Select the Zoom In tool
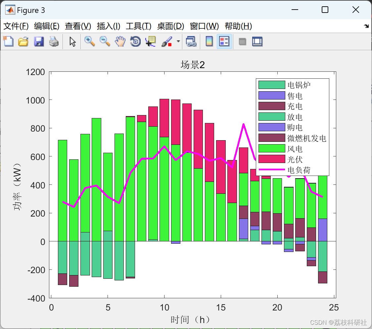The height and width of the screenshot is (329, 372). pyautogui.click(x=89, y=41)
